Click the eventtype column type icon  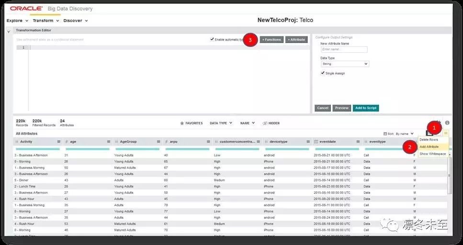coord(366,142)
